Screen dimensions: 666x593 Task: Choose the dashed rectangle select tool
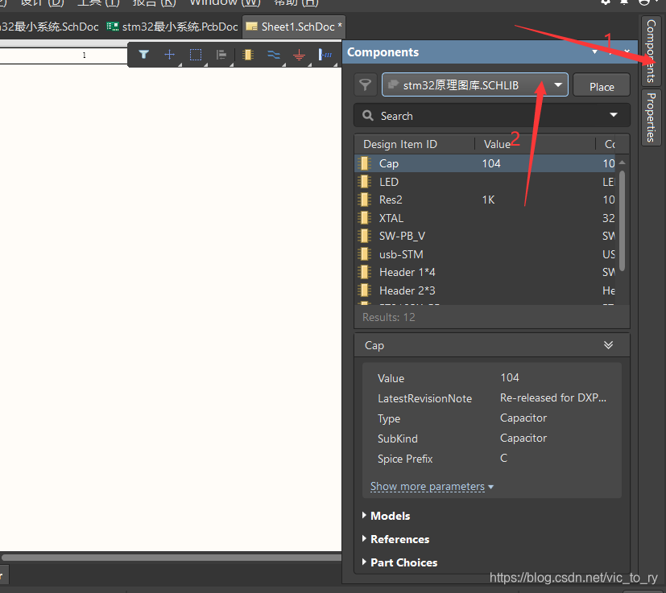[x=196, y=55]
